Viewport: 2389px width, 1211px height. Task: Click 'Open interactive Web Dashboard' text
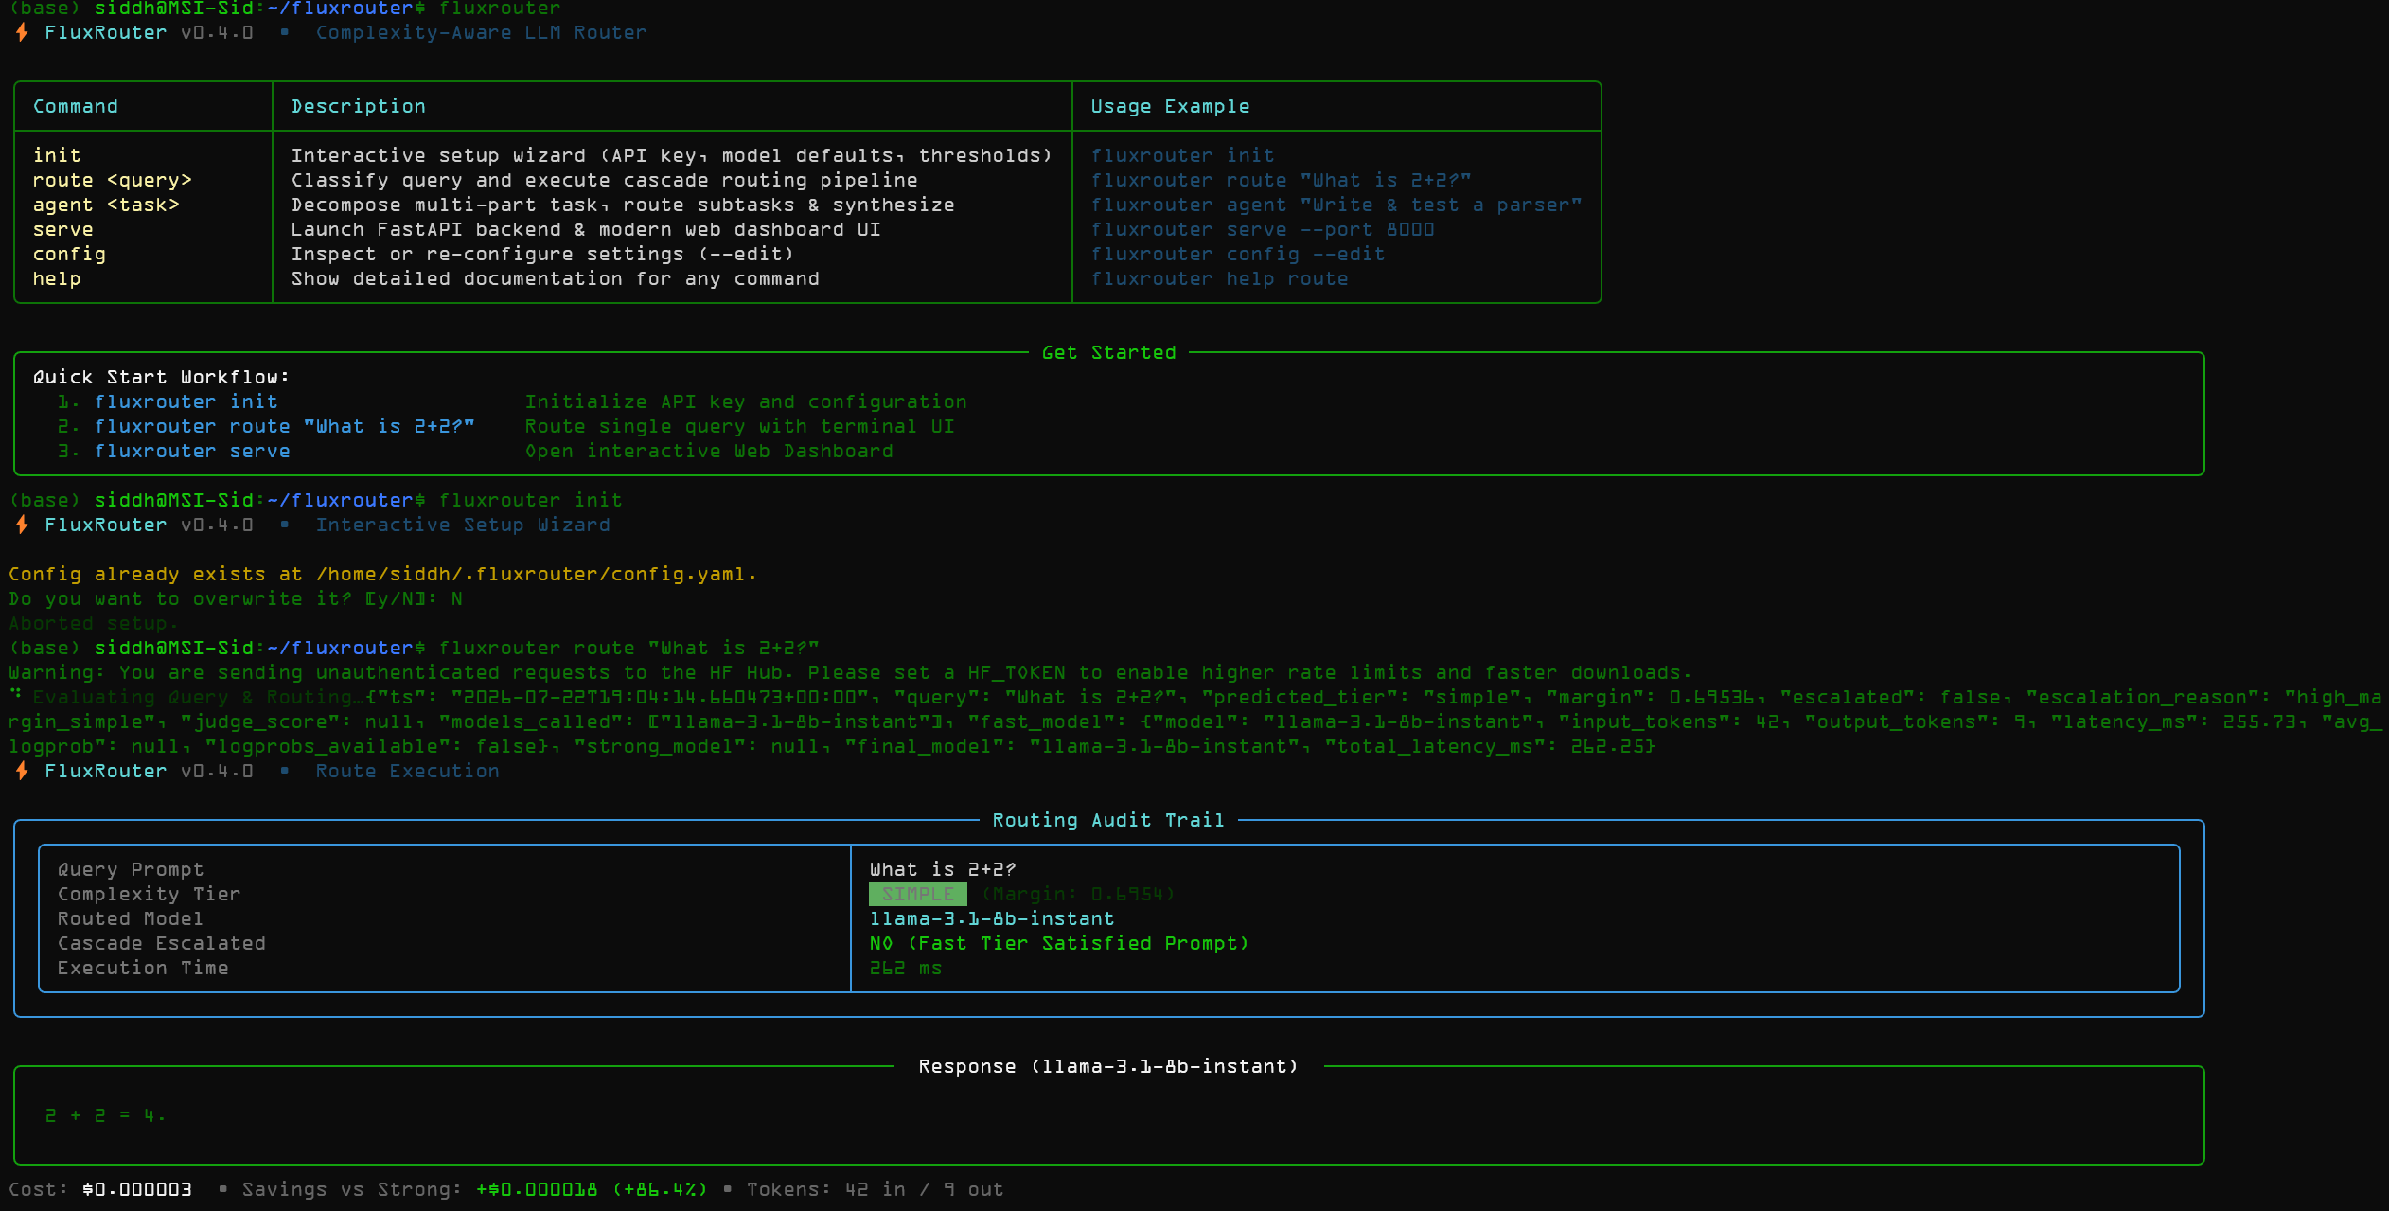point(709,451)
